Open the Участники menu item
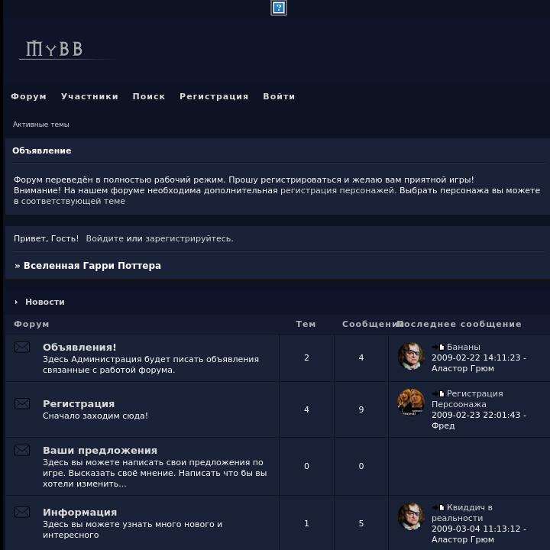The width and height of the screenshot is (550, 550). [89, 96]
